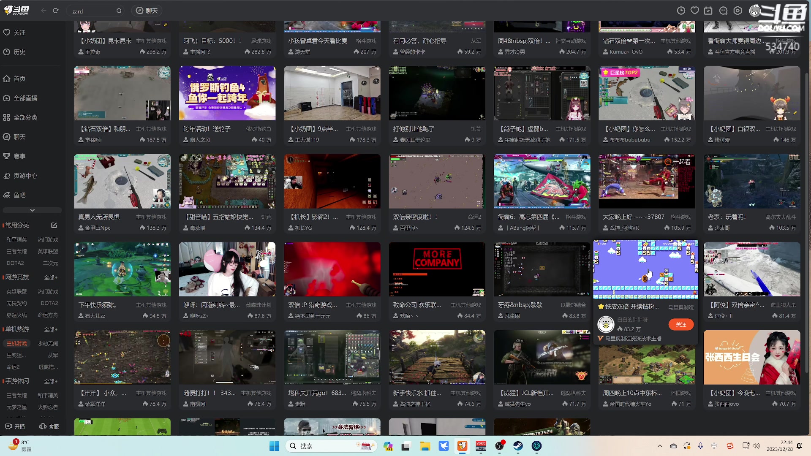Open 关注 in the left sidebar

[x=14, y=33]
